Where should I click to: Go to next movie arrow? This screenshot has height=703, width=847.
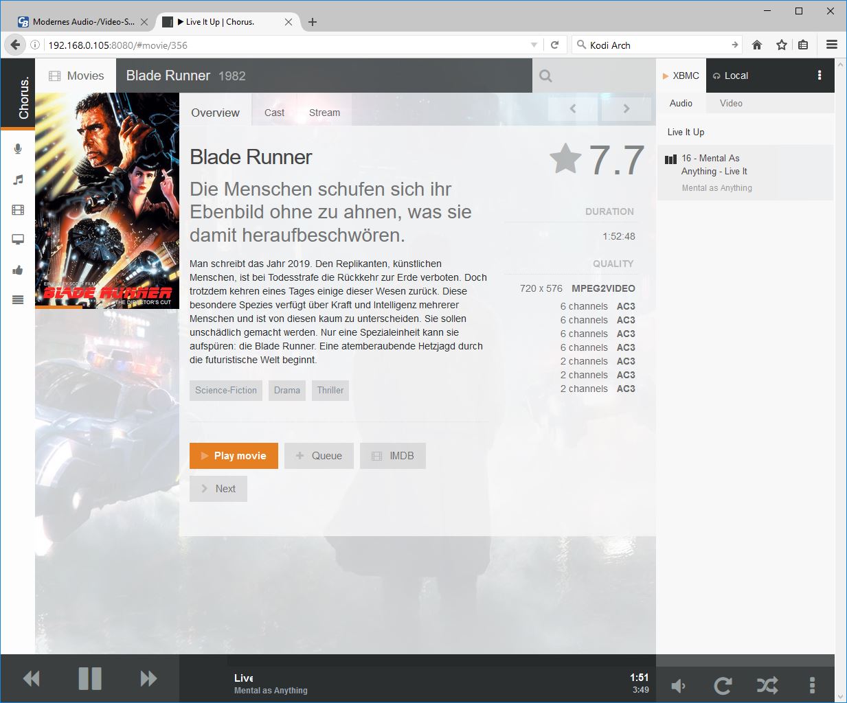pos(626,108)
